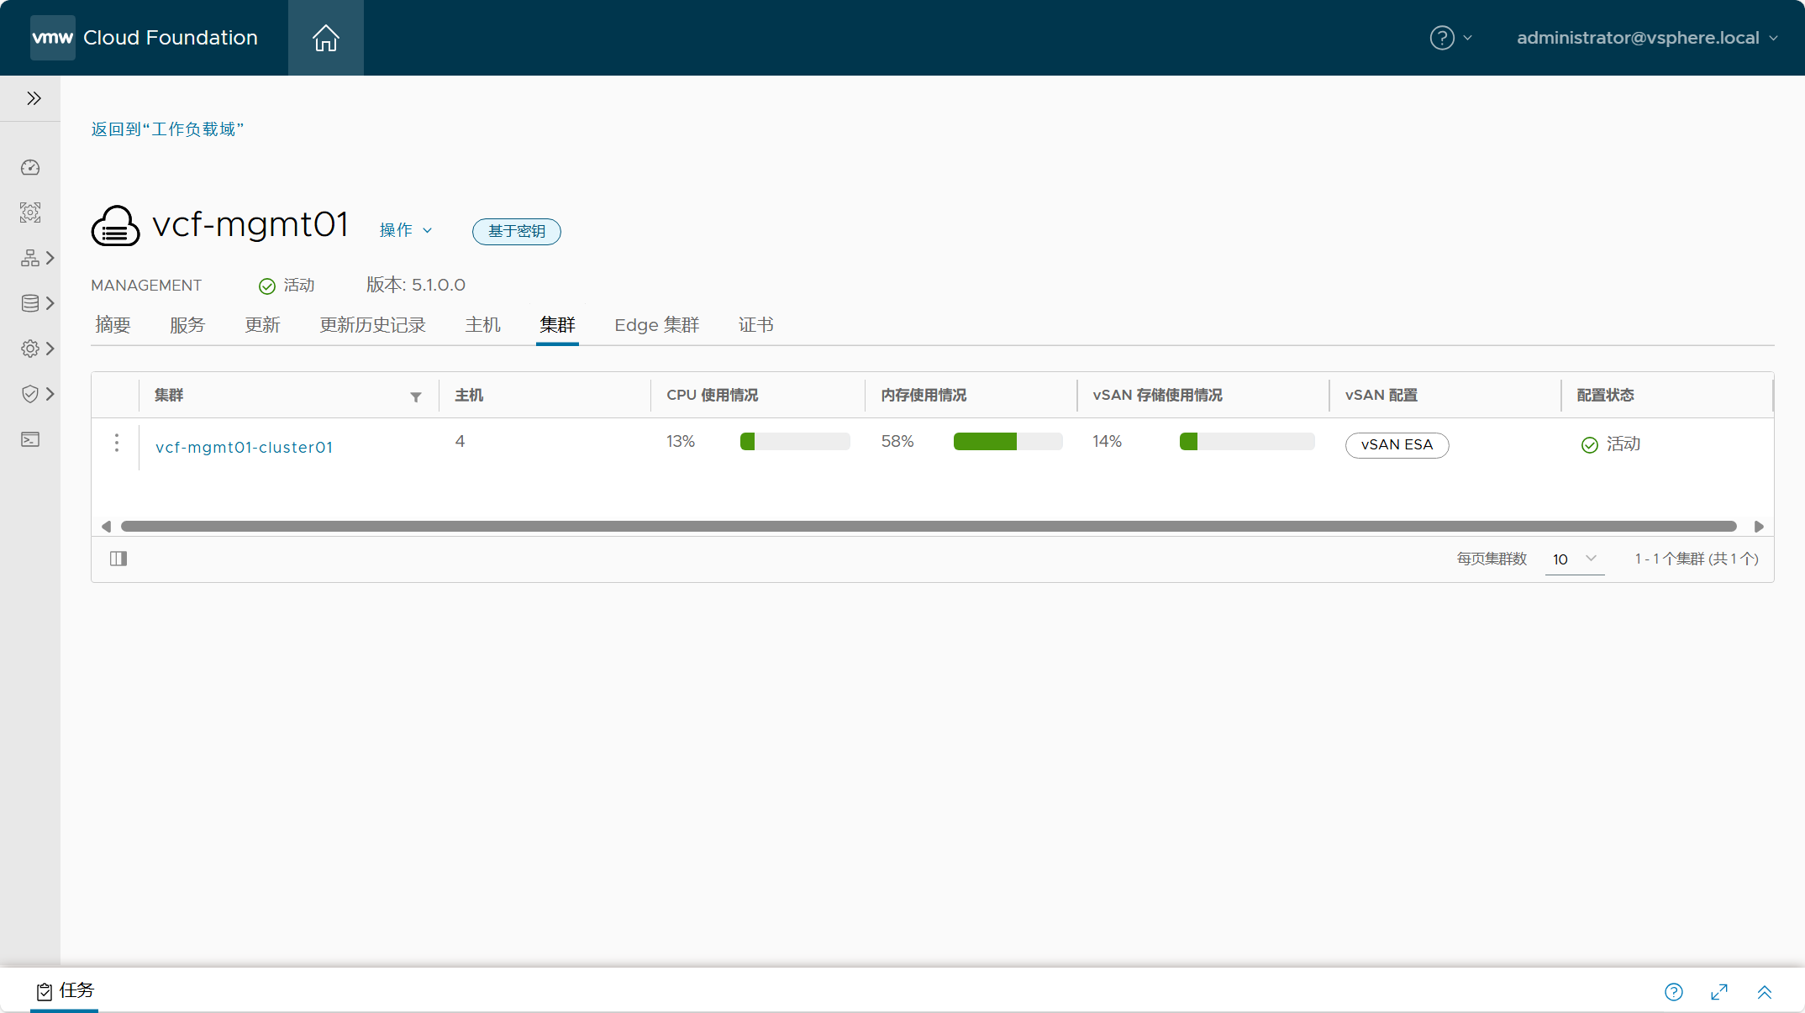Viewport: 1805px width, 1013px height.
Task: Open the Dashboard gauge icon in sidebar
Action: pyautogui.click(x=30, y=167)
